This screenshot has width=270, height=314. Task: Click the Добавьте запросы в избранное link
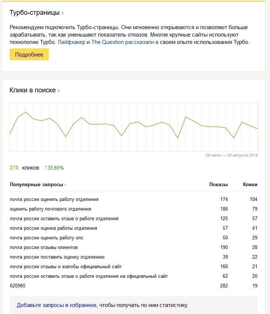click(x=57, y=305)
